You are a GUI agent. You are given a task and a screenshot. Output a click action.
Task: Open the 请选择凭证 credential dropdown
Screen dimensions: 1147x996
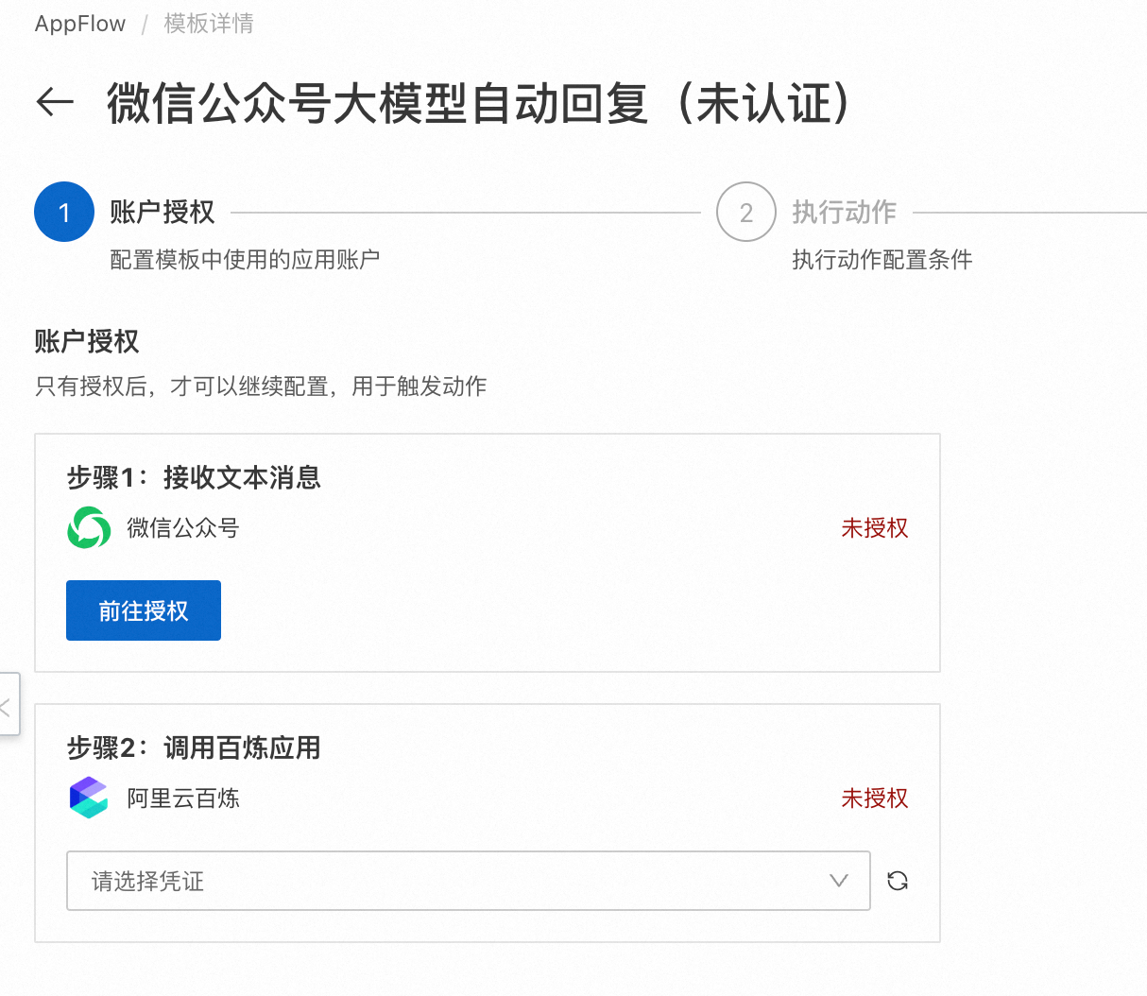[x=468, y=881]
